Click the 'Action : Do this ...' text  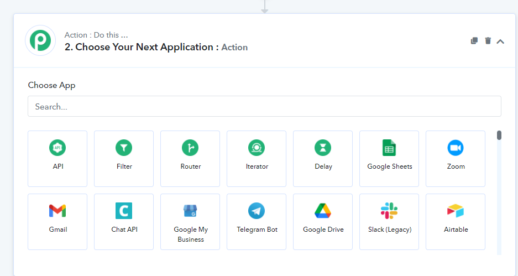pyautogui.click(x=96, y=35)
